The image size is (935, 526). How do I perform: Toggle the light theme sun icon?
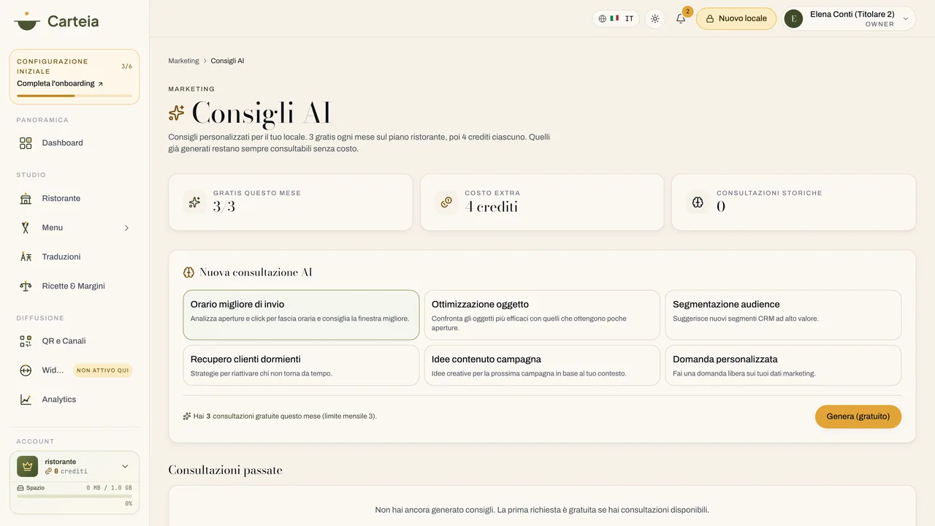point(655,19)
